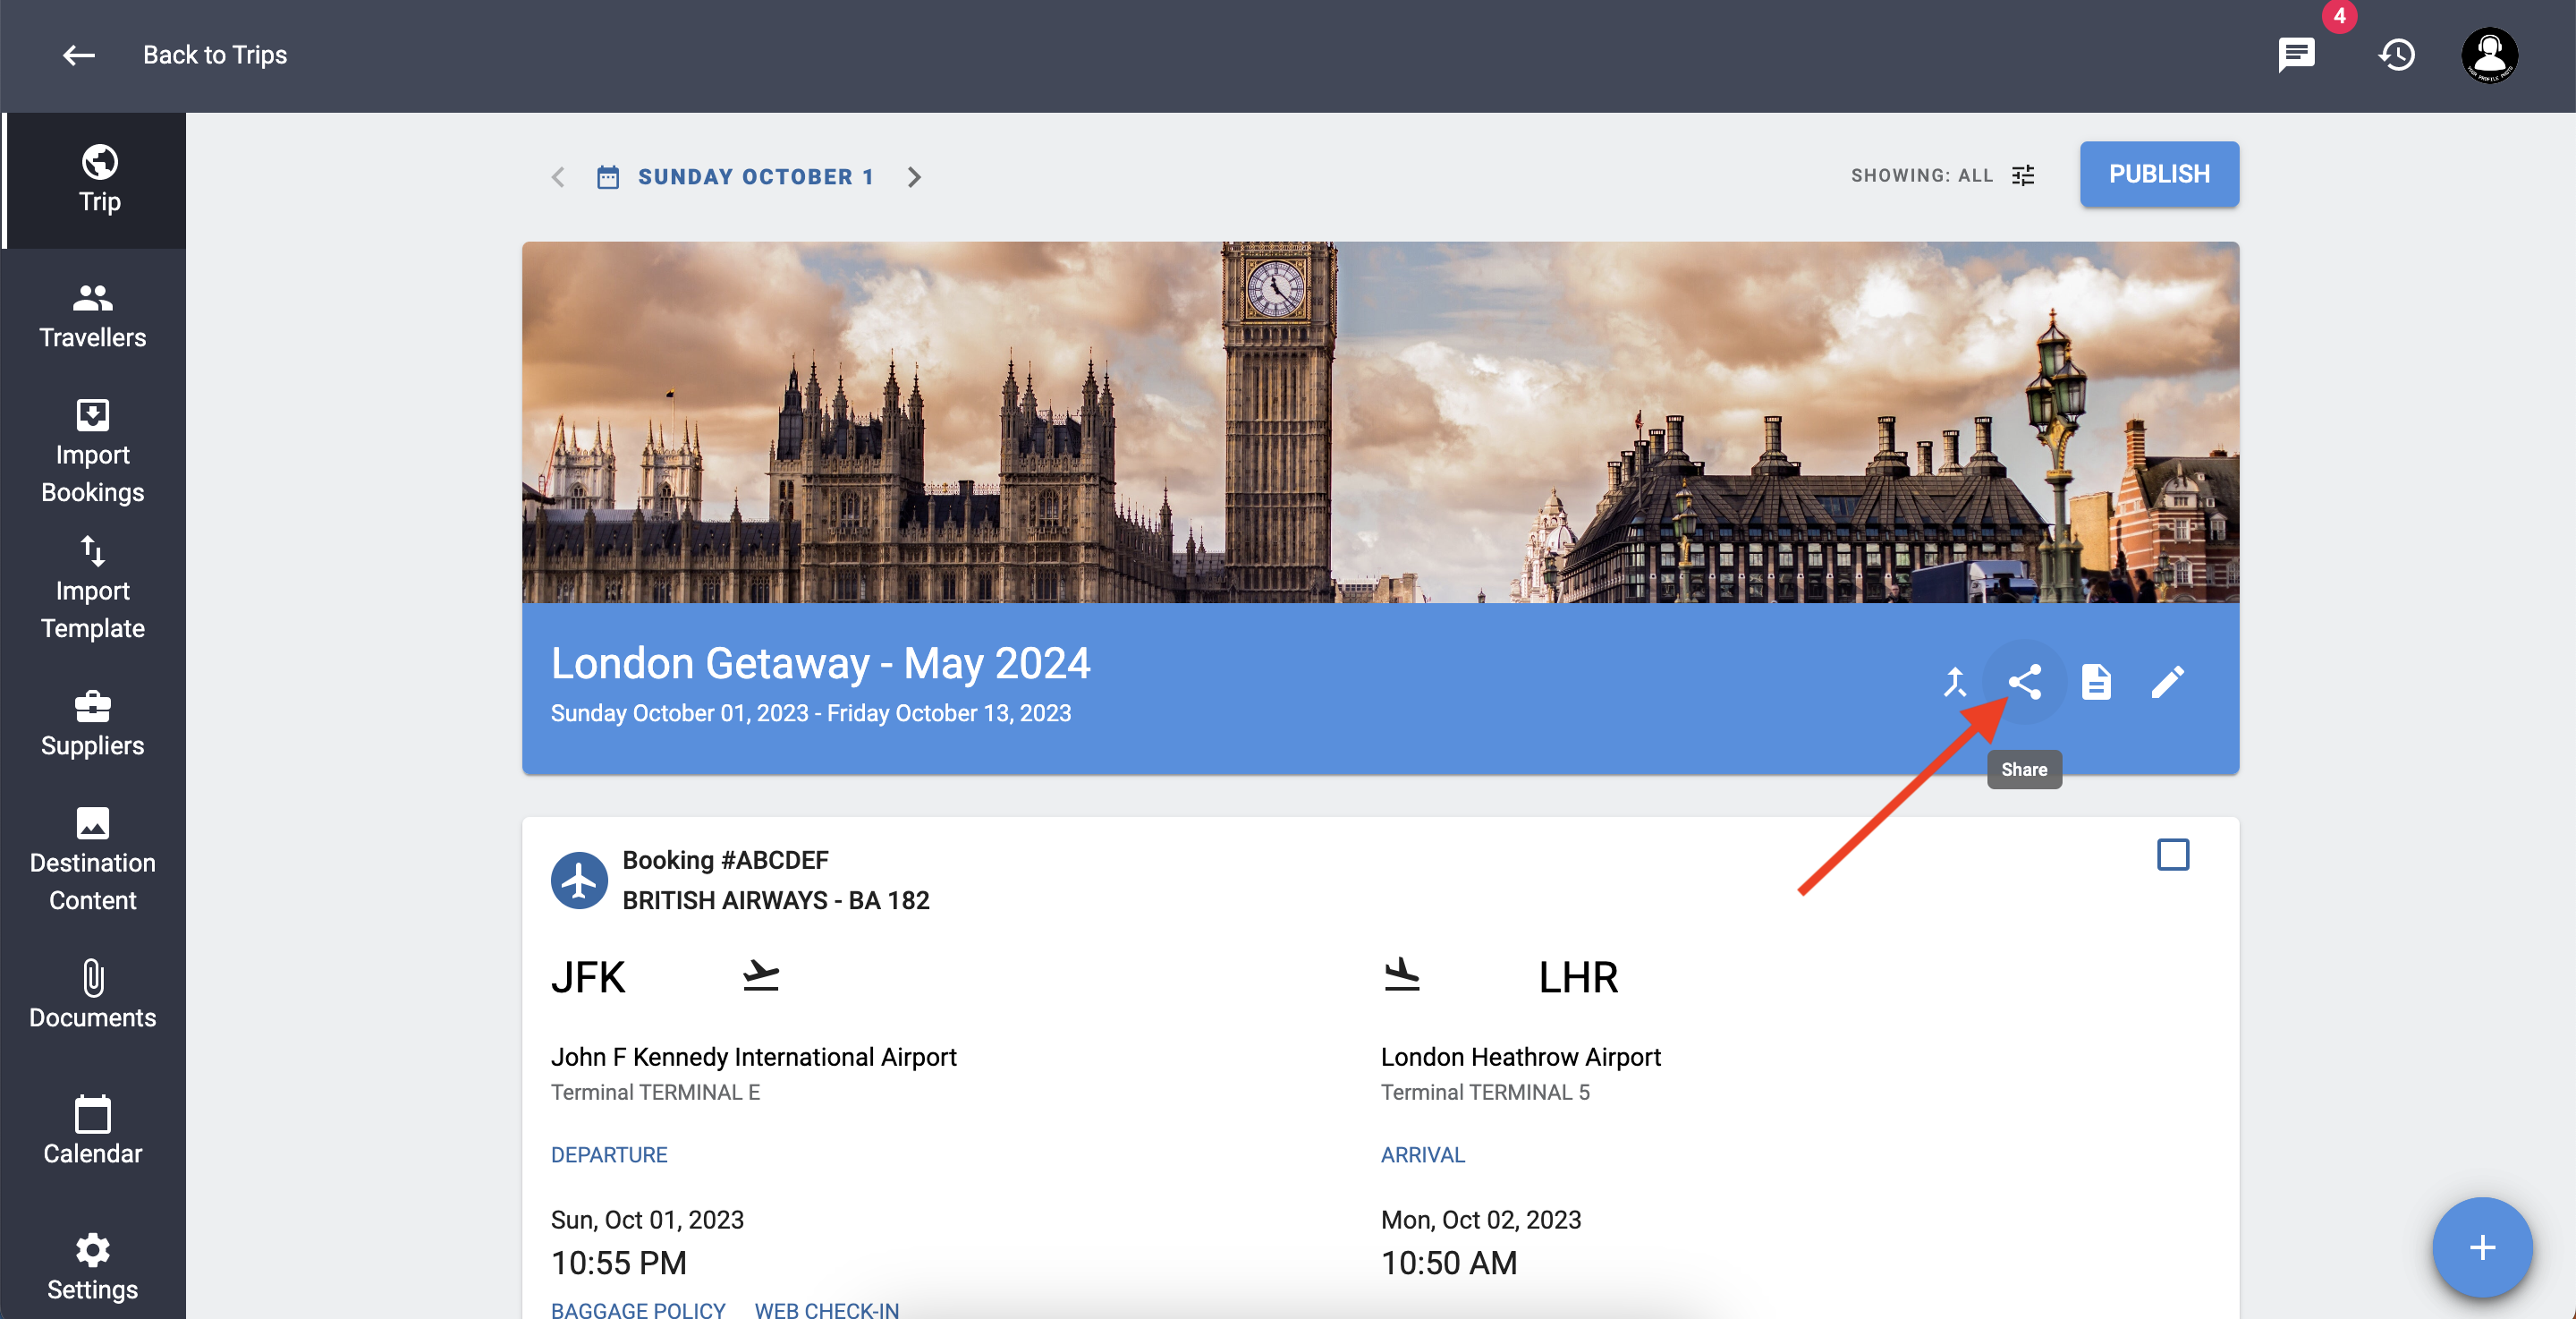Click the JFK takeoff plane icon
The image size is (2576, 1319).
[761, 975]
